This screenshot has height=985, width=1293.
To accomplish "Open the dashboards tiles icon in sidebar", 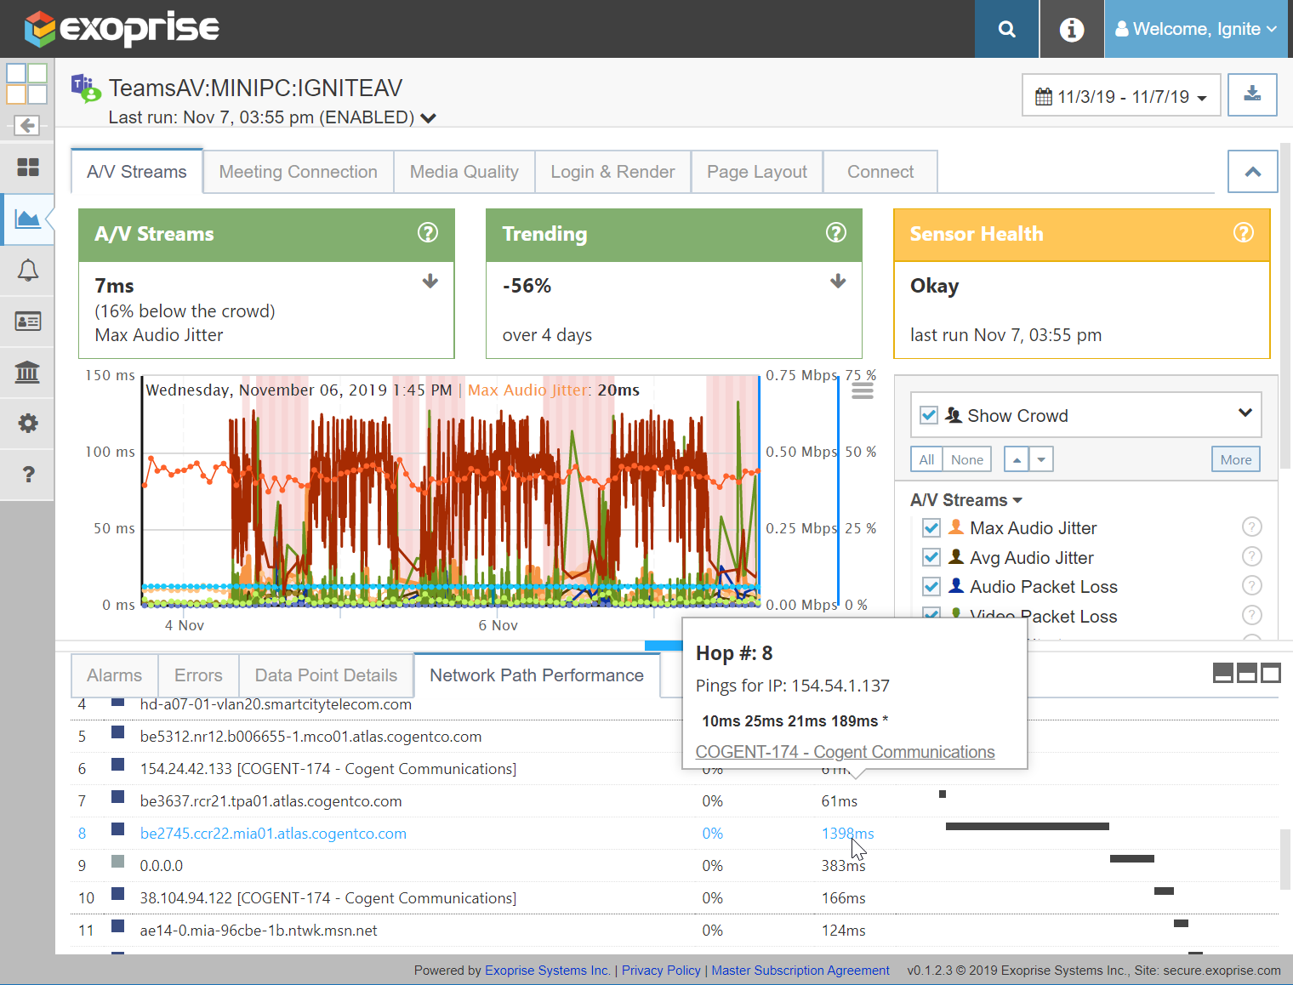I will click(x=28, y=168).
